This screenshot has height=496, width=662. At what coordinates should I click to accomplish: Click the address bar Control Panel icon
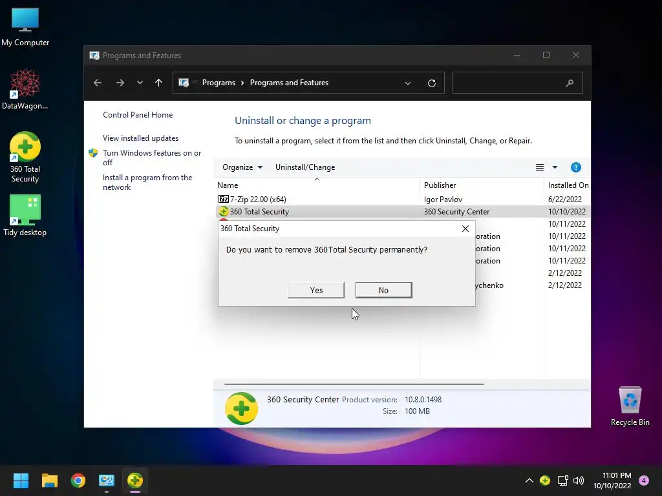184,83
